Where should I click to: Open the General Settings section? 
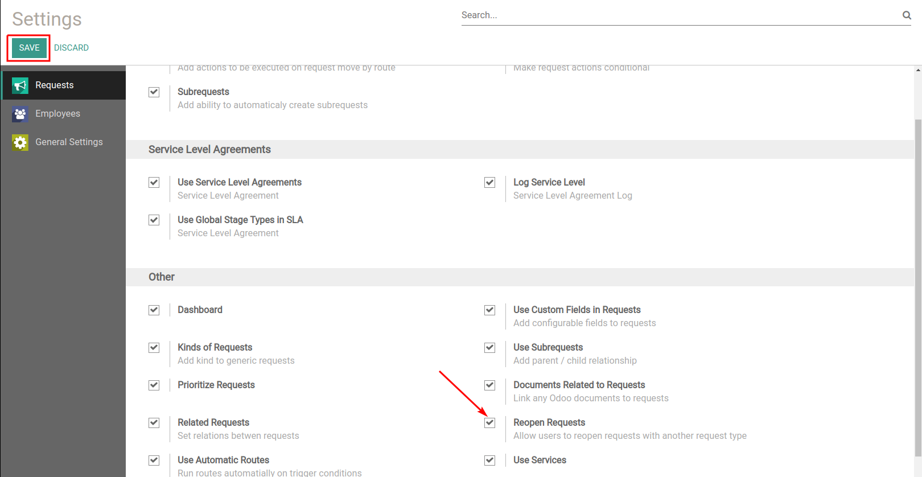click(63, 142)
